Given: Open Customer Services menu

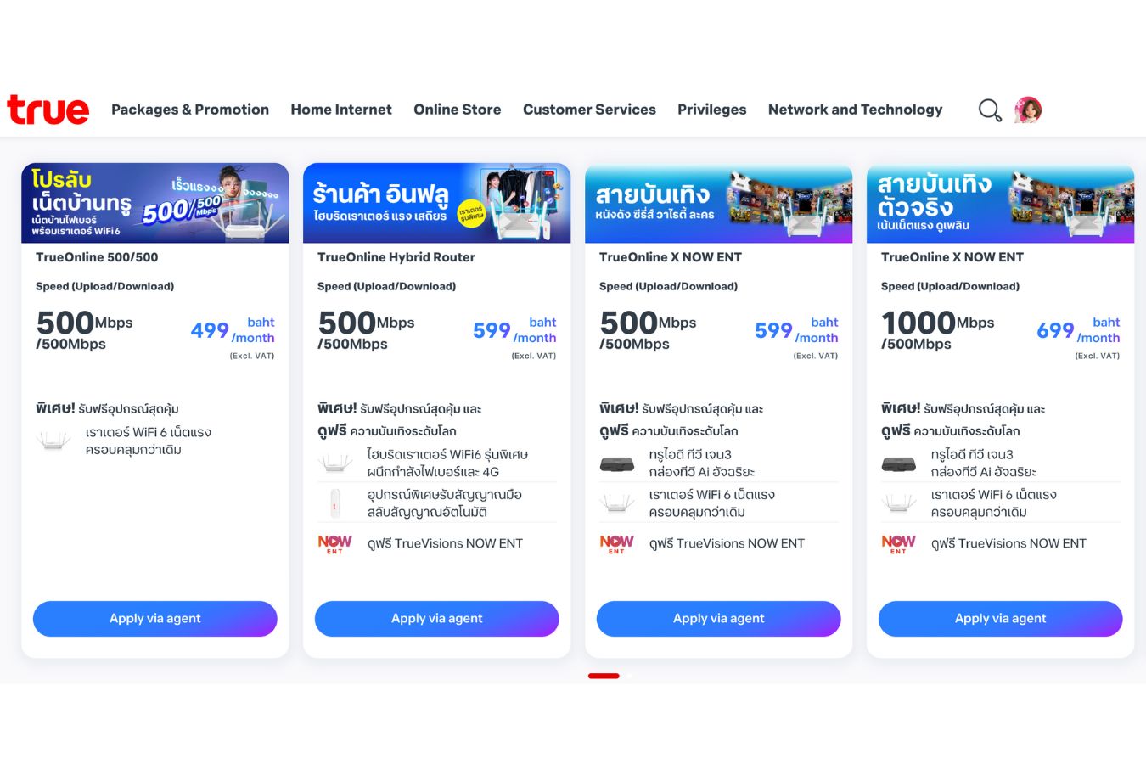Looking at the screenshot, I should tap(589, 110).
